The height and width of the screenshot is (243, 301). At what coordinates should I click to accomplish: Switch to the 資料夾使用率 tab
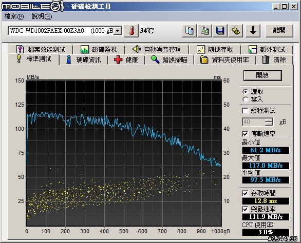(224, 60)
